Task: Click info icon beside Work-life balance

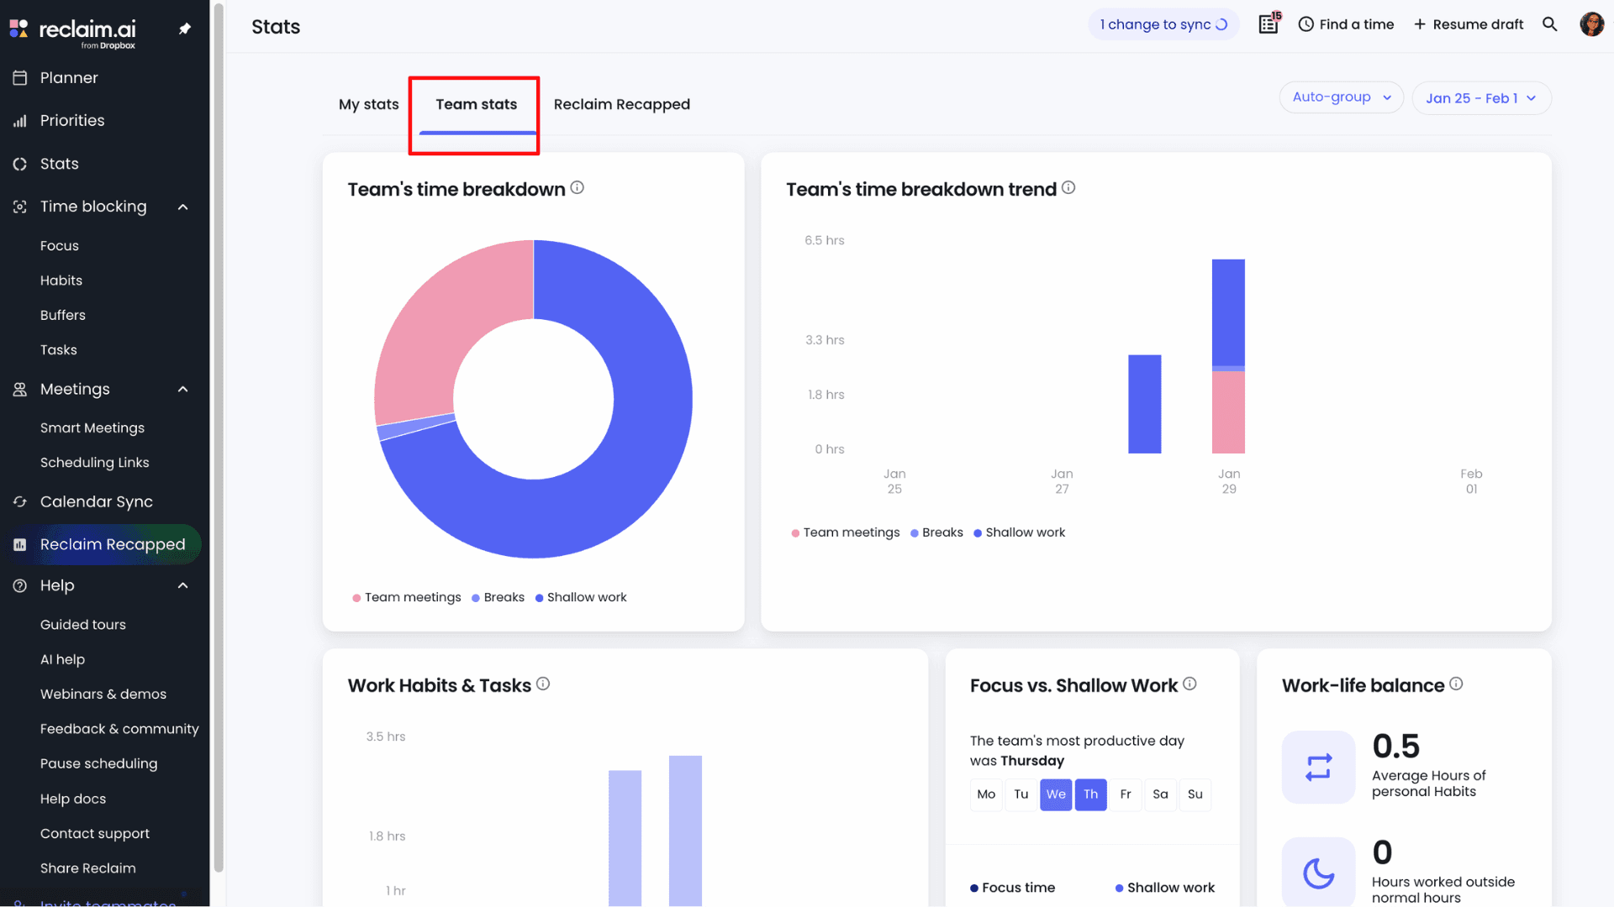Action: tap(1456, 684)
